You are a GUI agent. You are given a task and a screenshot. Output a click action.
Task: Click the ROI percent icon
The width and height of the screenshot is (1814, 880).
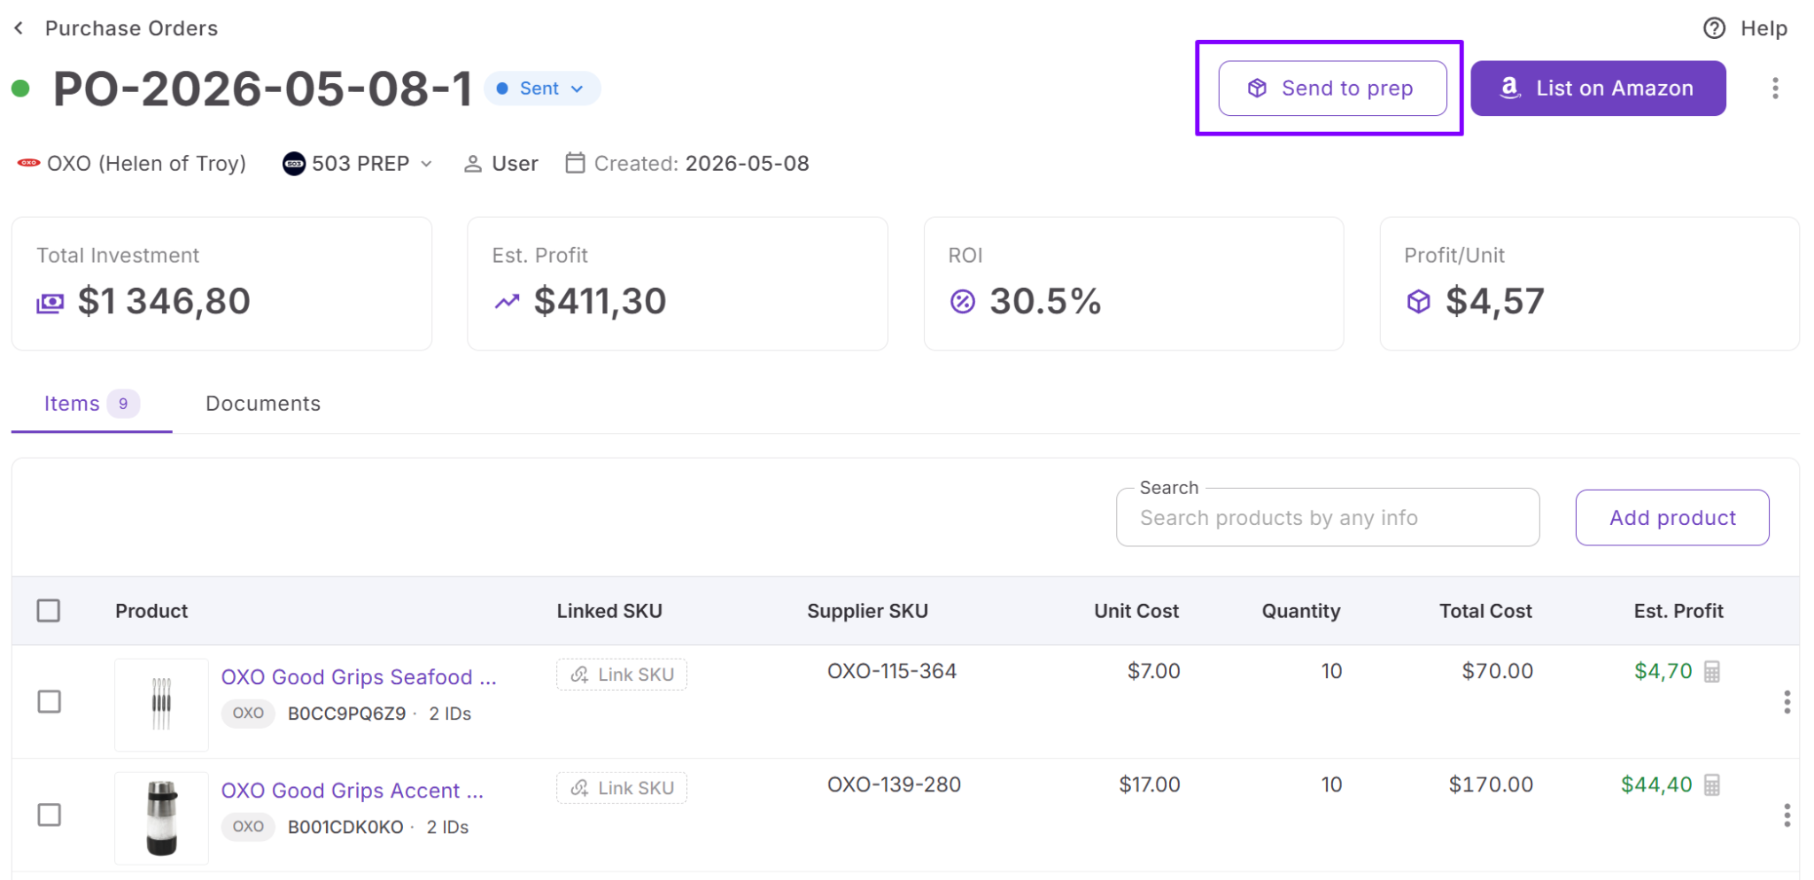(x=963, y=302)
